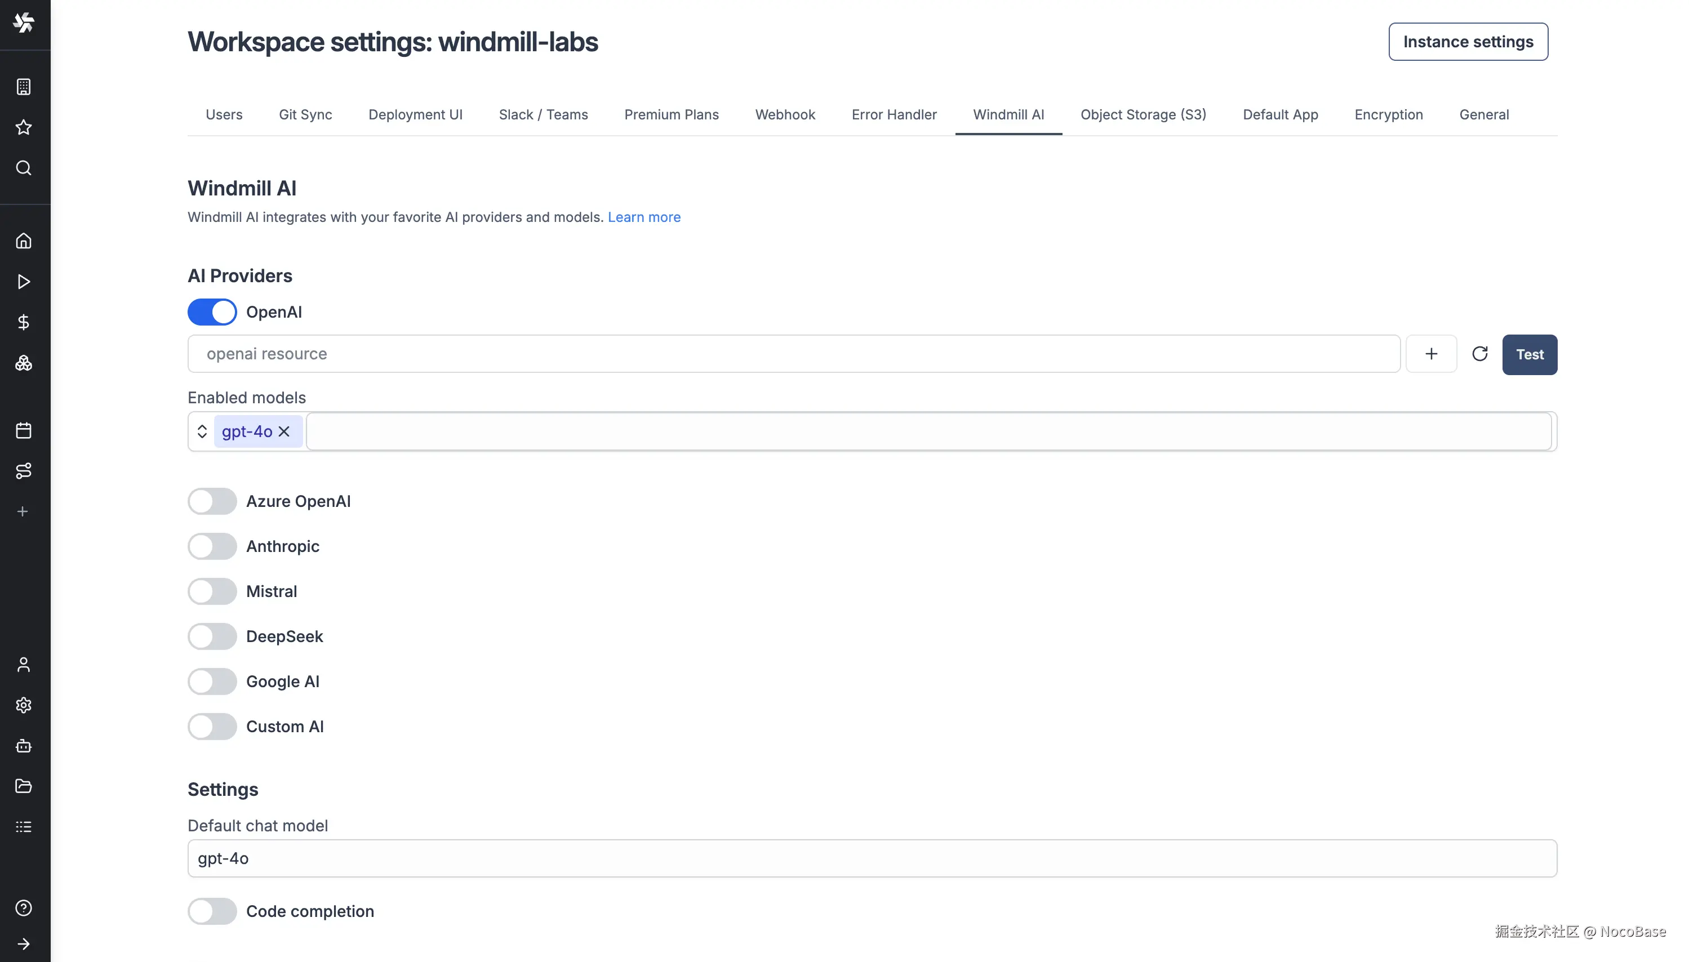Click the 'Default chat model' label
Screen dimensions: 1689x962
click(x=257, y=826)
